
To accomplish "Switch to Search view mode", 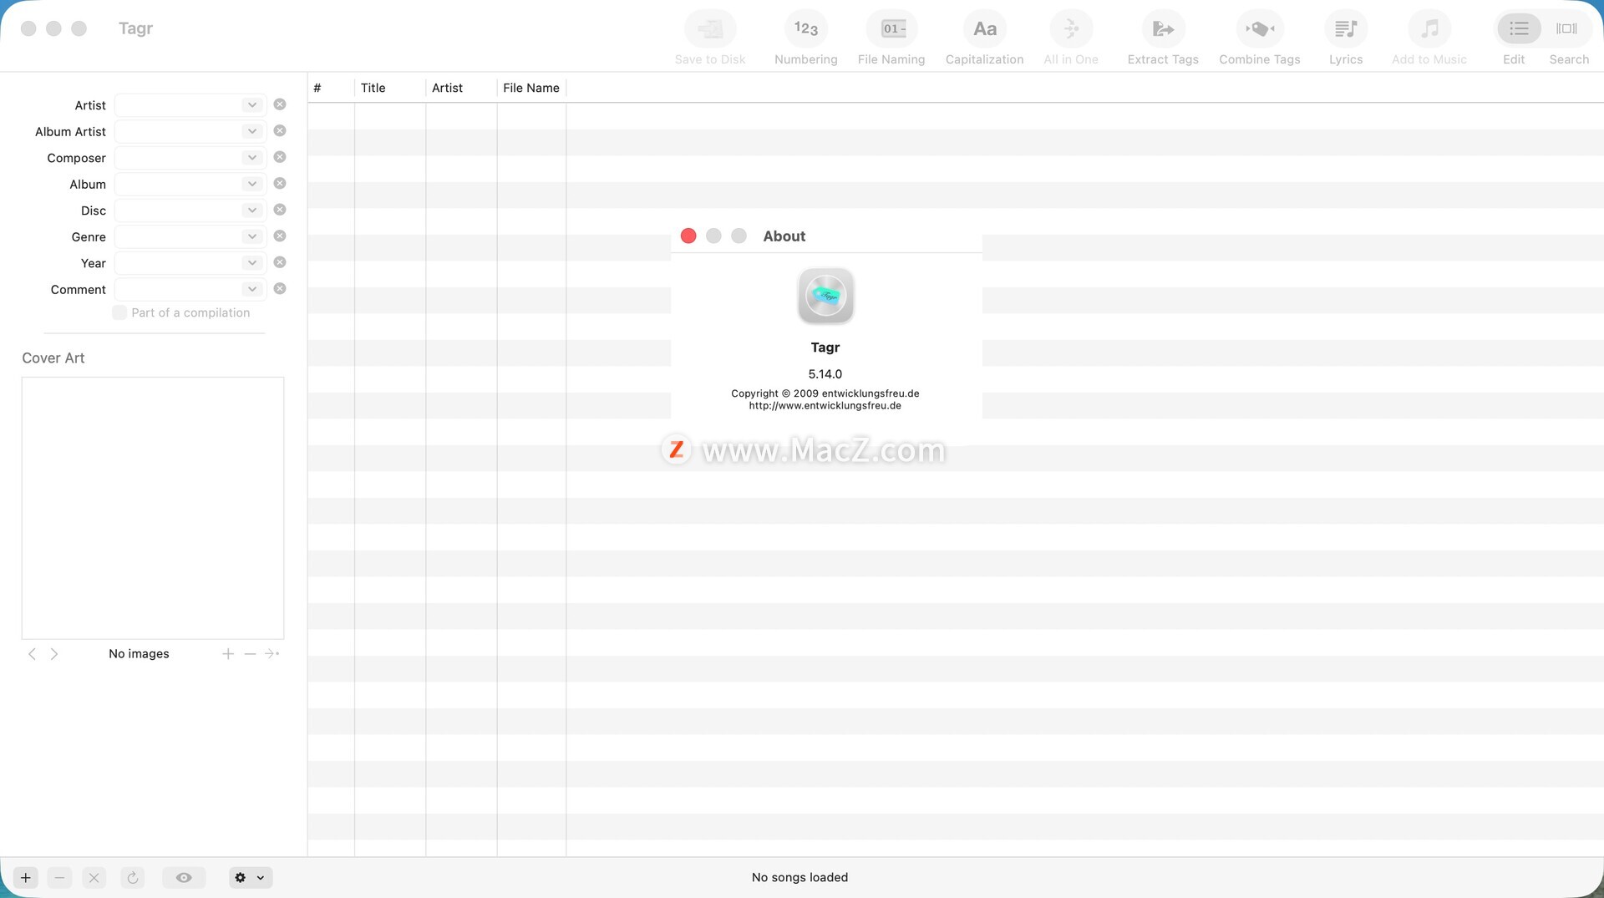I will (x=1566, y=29).
